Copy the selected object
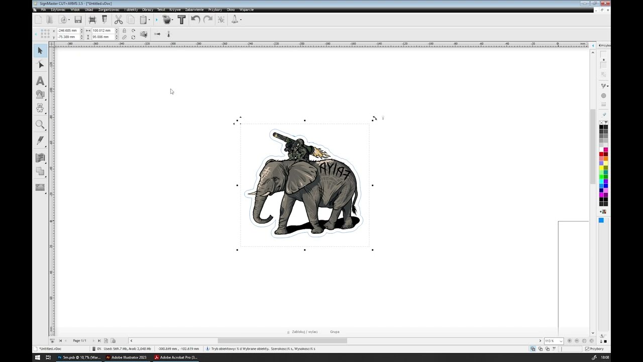 tap(131, 20)
